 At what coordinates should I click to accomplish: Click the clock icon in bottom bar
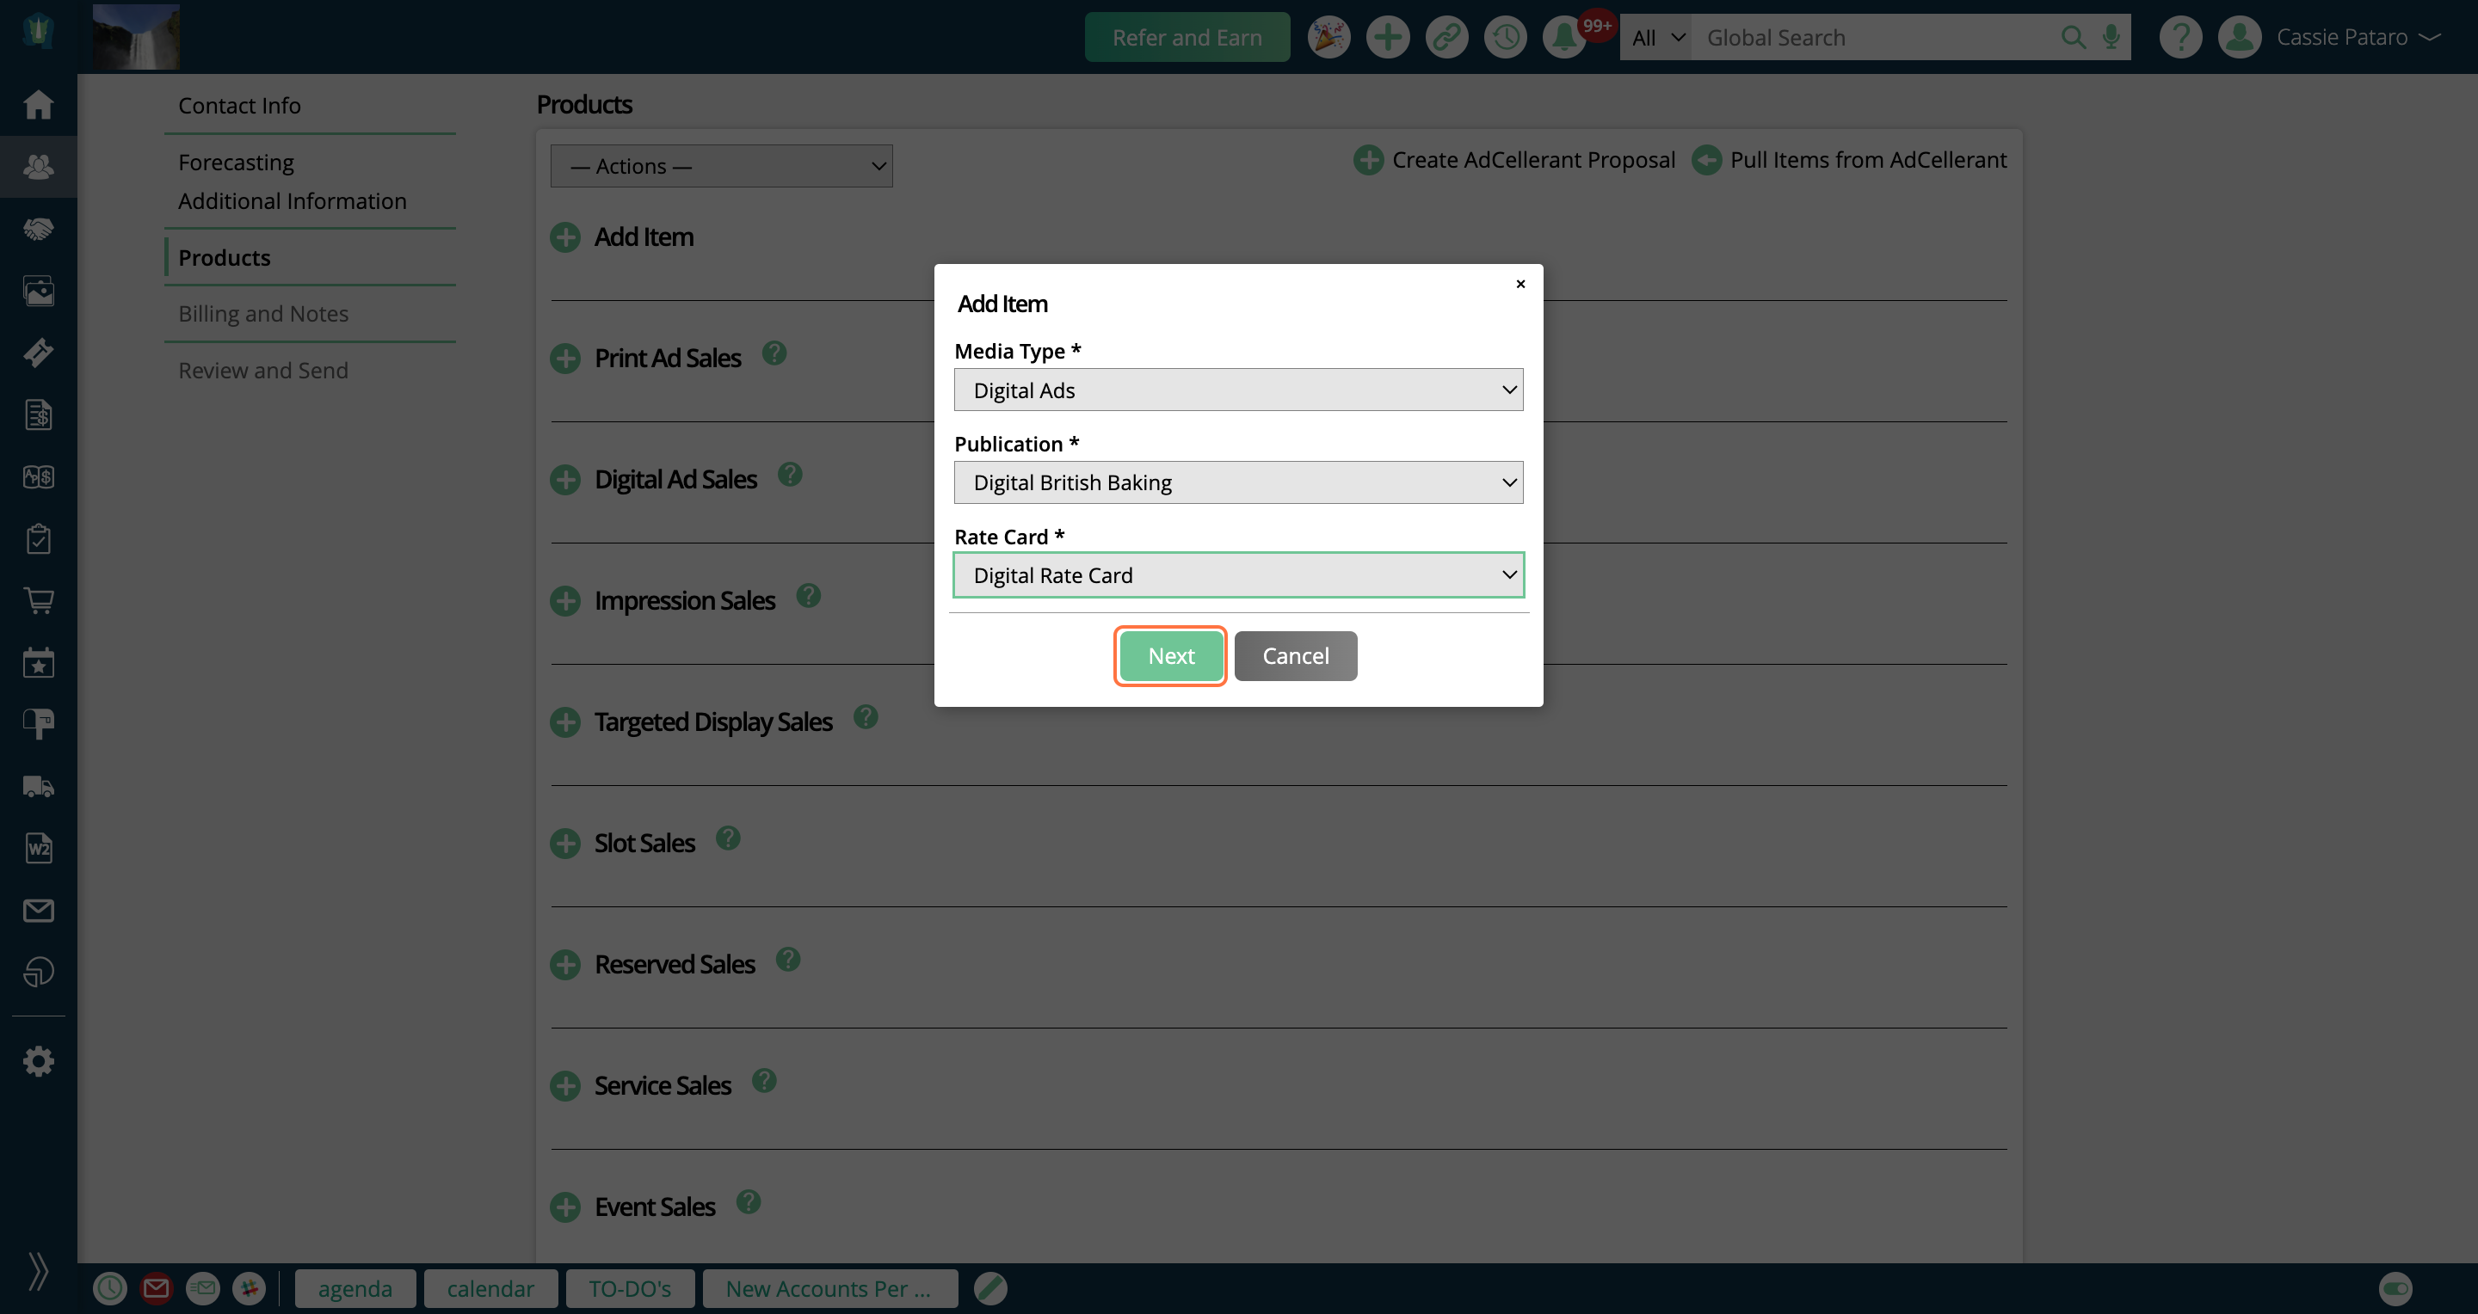click(x=109, y=1288)
